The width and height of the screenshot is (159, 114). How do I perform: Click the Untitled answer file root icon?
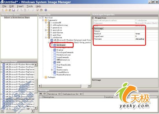(43, 18)
